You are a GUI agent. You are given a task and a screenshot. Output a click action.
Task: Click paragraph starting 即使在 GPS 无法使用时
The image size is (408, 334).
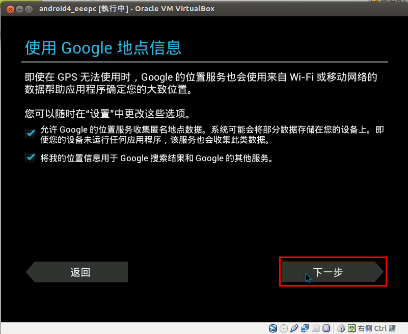201,83
